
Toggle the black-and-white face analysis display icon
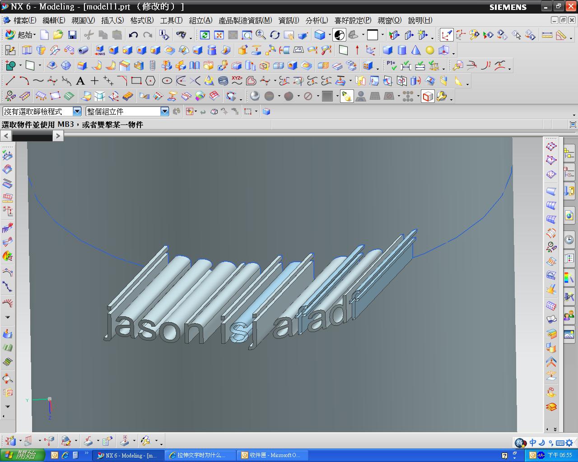[340, 35]
